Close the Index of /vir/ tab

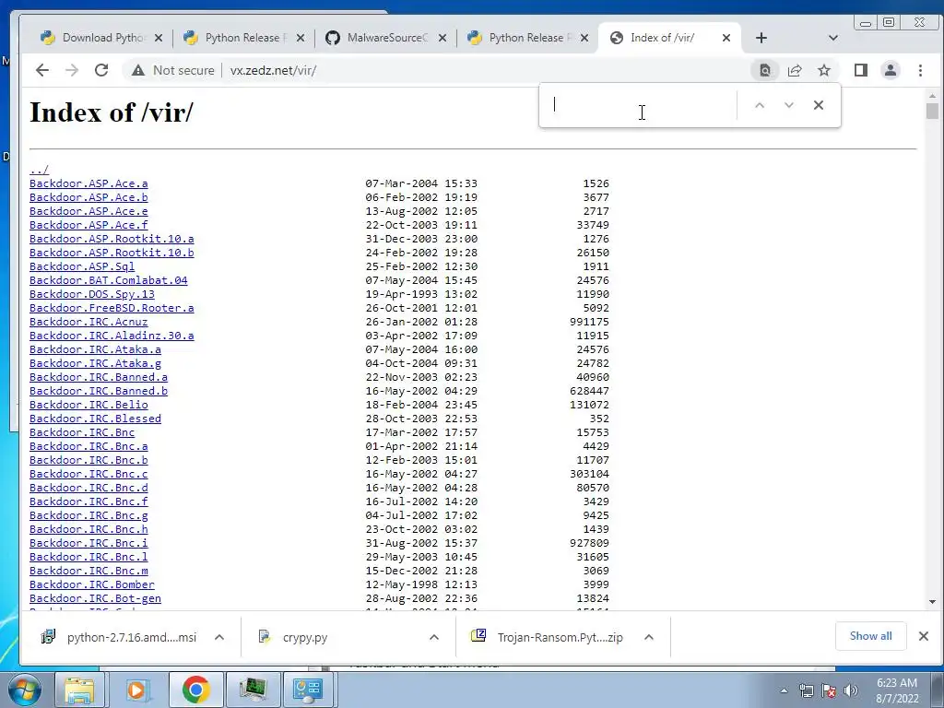click(726, 38)
